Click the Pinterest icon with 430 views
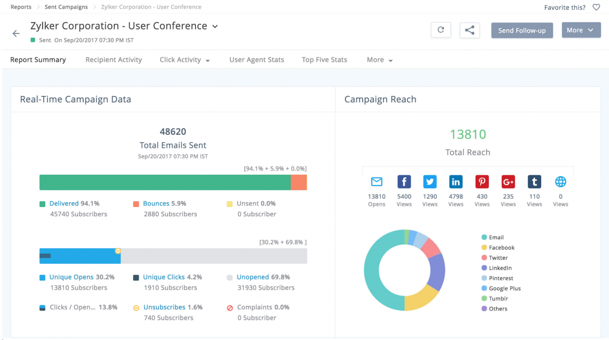 pyautogui.click(x=481, y=182)
